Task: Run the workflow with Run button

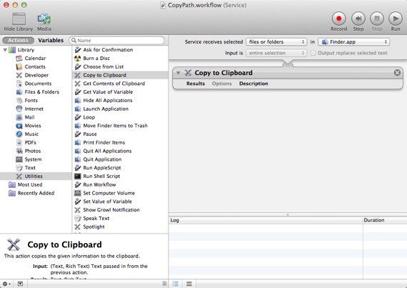Action: point(396,19)
